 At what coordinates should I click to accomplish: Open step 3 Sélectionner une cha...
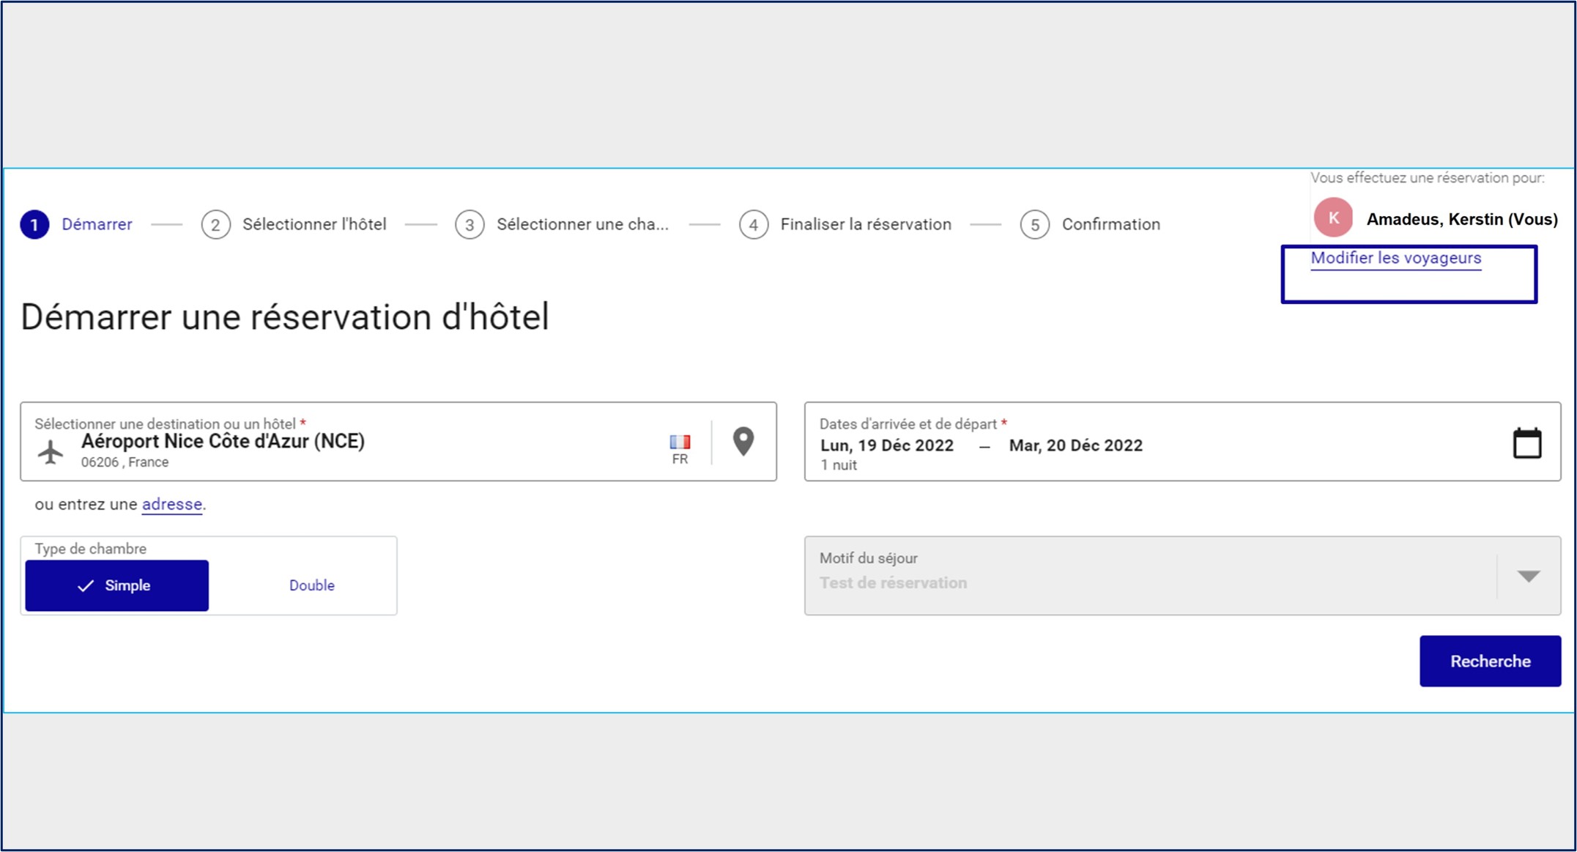pyautogui.click(x=582, y=224)
